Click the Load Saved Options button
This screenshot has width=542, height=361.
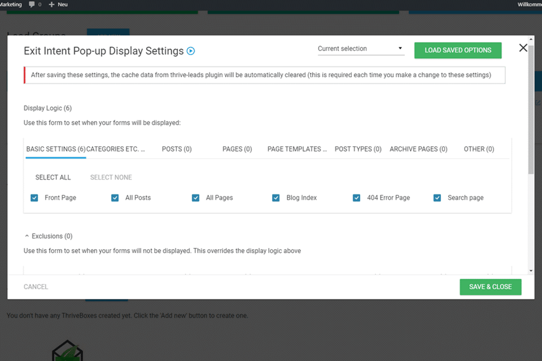458,50
